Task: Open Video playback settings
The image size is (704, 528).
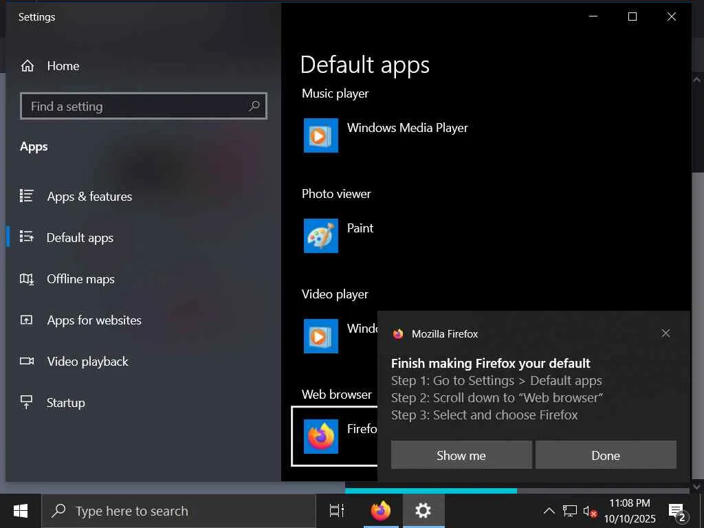Action: tap(87, 362)
